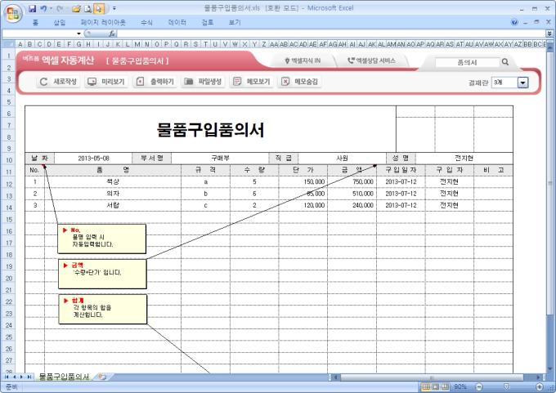Click the 출력하기 button
Image resolution: width=556 pixels, height=393 pixels.
click(155, 82)
